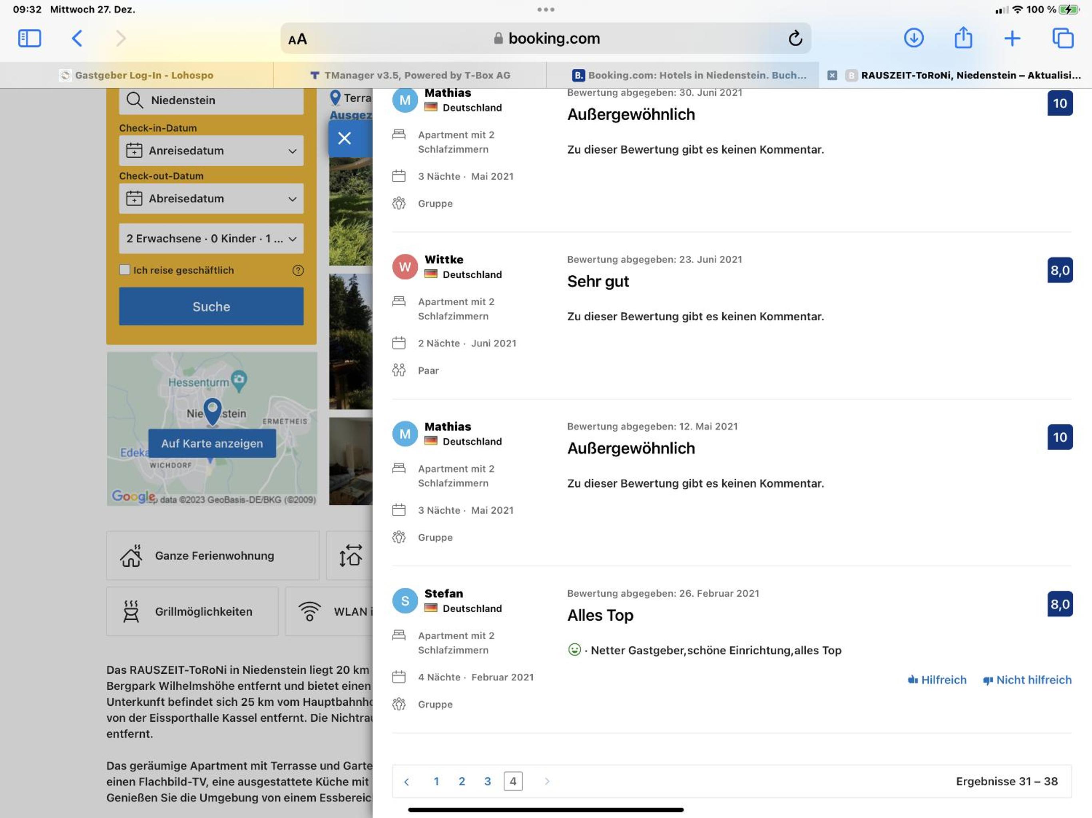The width and height of the screenshot is (1092, 818).
Task: Click the Alles Top review title
Action: tap(600, 615)
